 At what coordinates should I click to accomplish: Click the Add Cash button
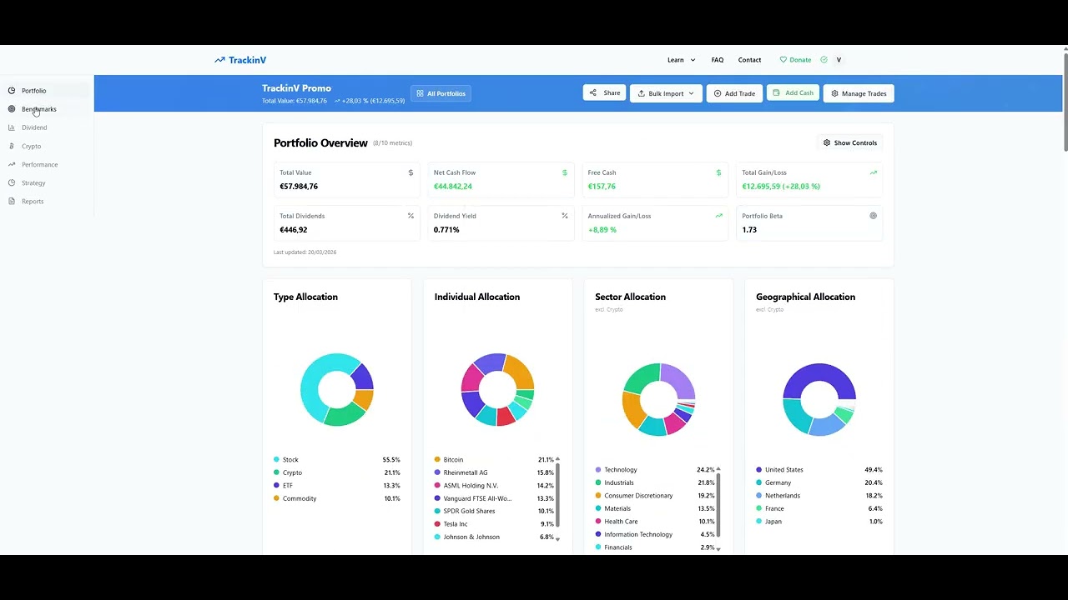(793, 93)
